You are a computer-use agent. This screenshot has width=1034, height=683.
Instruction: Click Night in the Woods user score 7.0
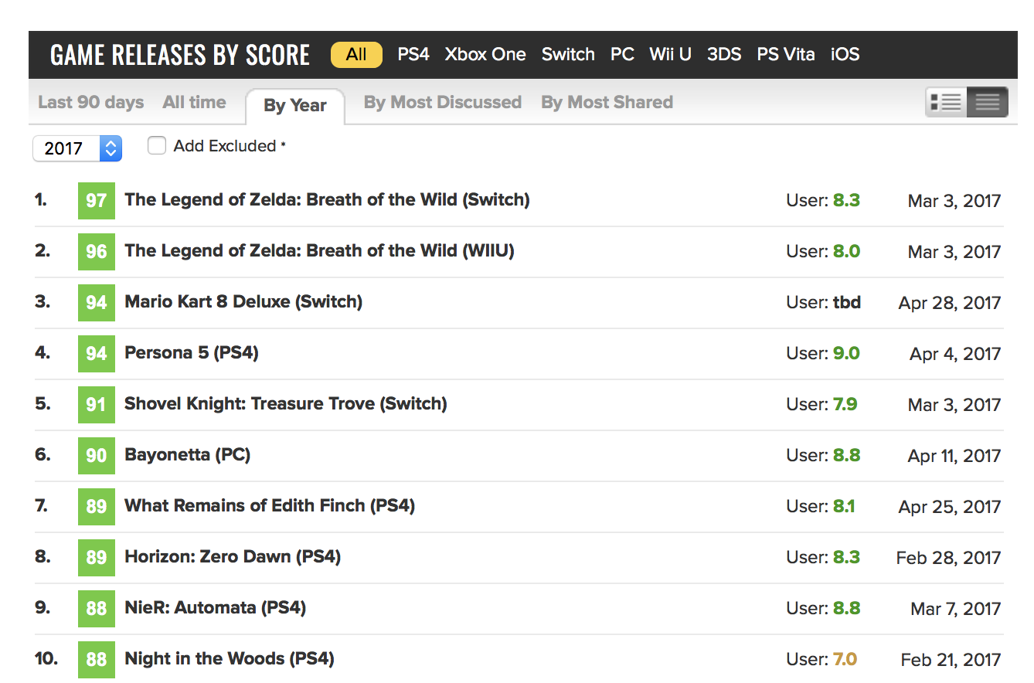coord(845,659)
